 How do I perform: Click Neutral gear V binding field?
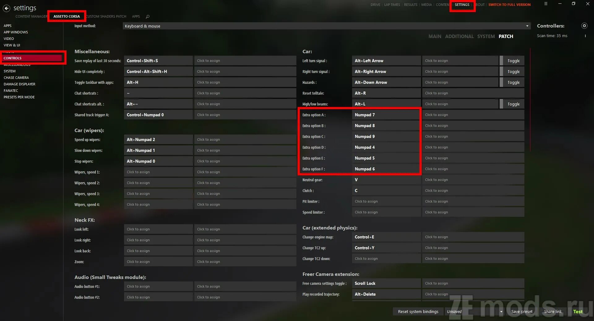pos(386,180)
